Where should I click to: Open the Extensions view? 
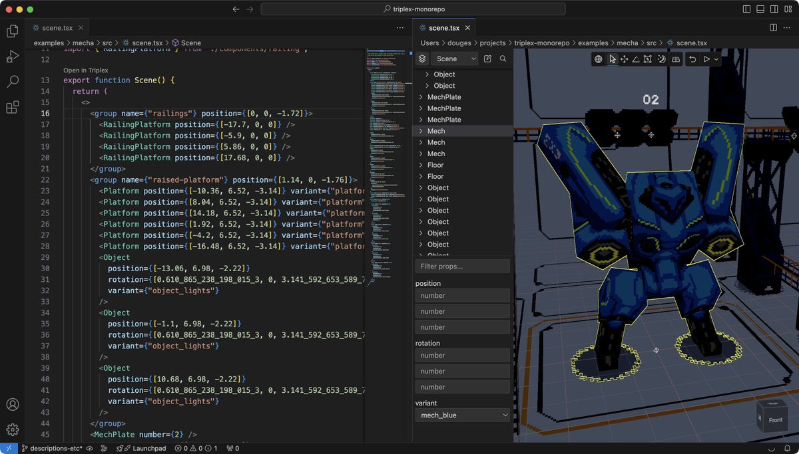point(12,107)
